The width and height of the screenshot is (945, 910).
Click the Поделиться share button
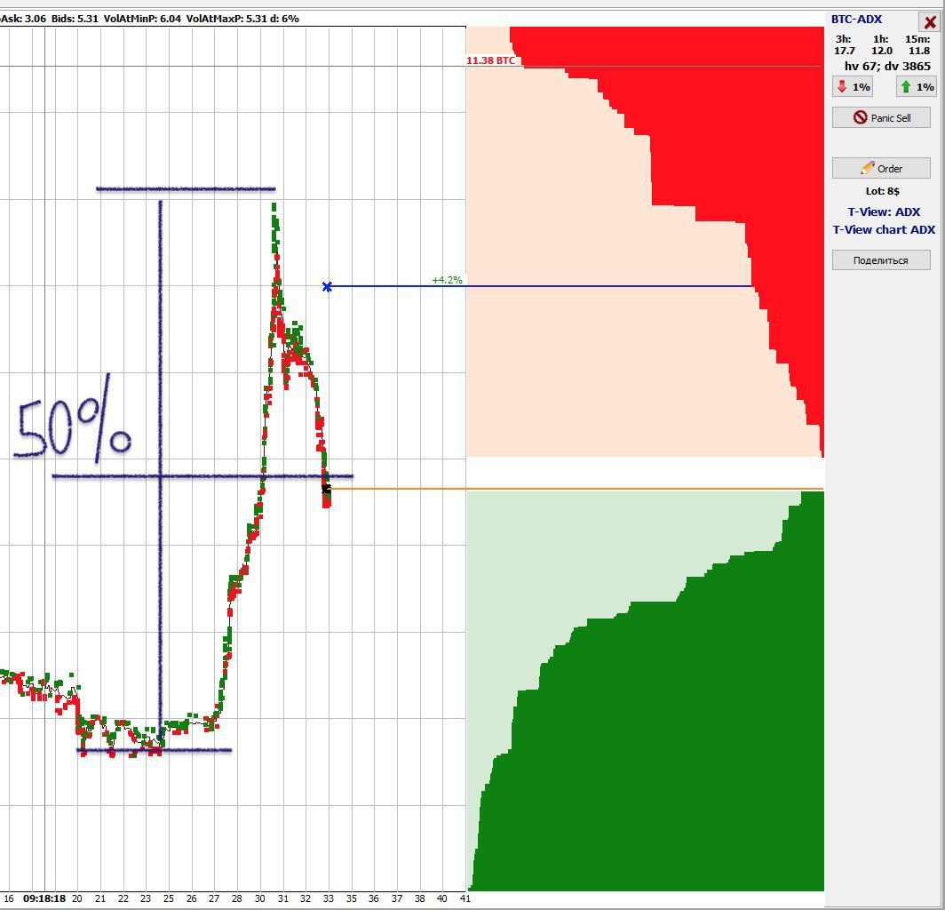(881, 260)
